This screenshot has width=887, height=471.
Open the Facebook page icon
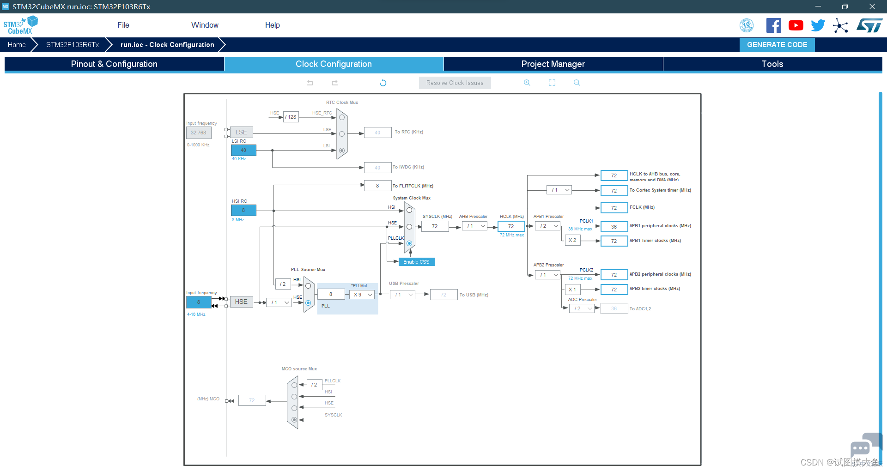tap(774, 25)
